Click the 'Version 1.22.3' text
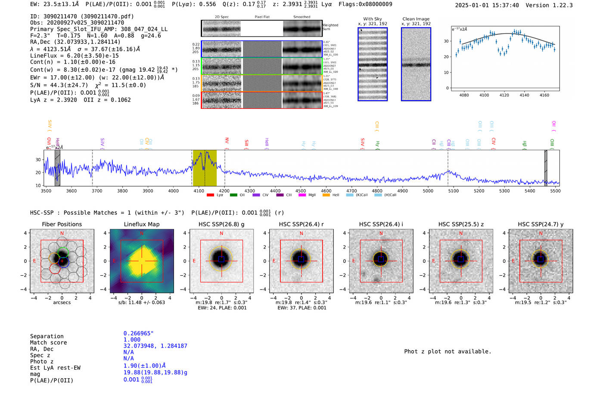Screen dimensions: 603x410 [x=549, y=5]
